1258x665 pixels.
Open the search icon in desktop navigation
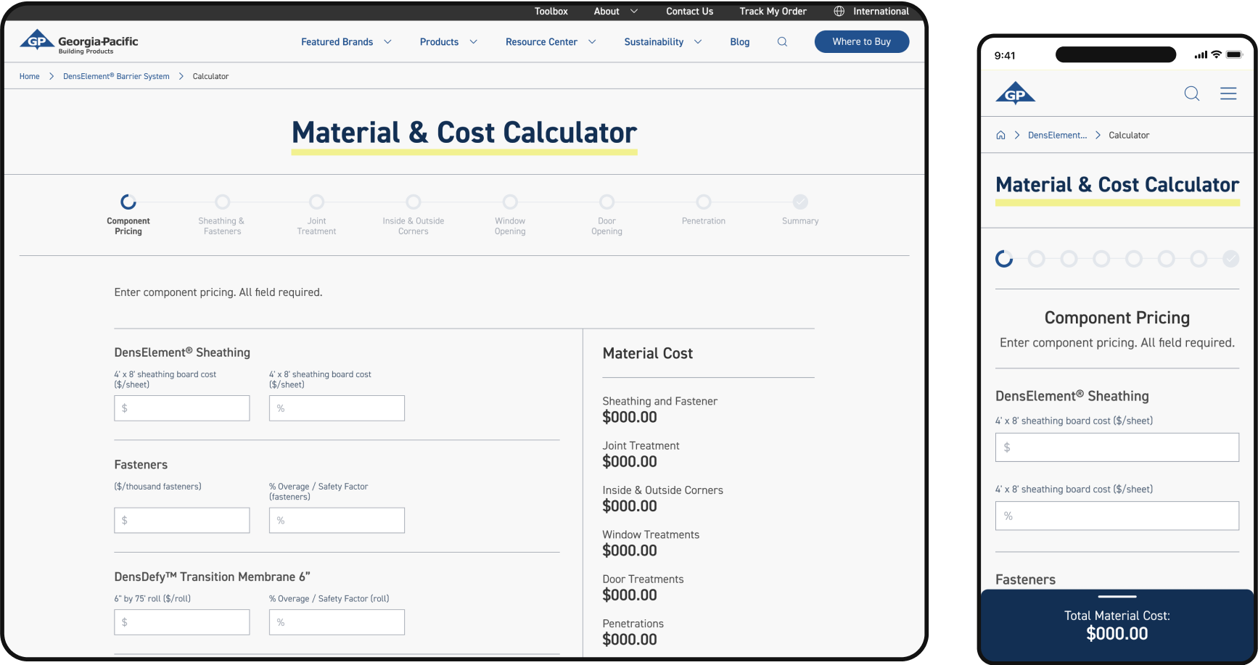[x=782, y=42]
